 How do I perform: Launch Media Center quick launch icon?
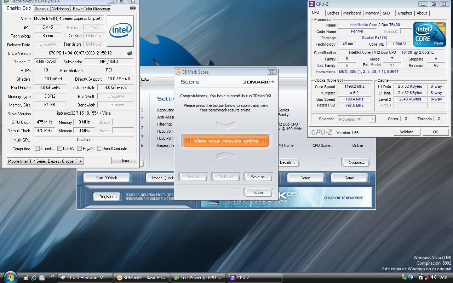tap(26, 278)
